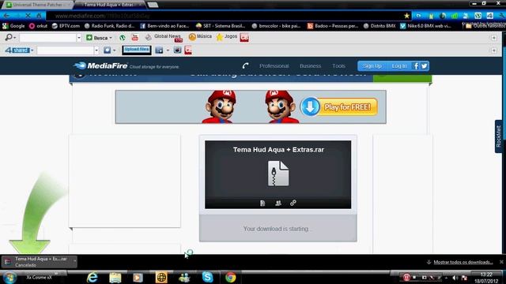Select the Tema Hud Aqua + Extras tab
This screenshot has width=506, height=284.
111,5
